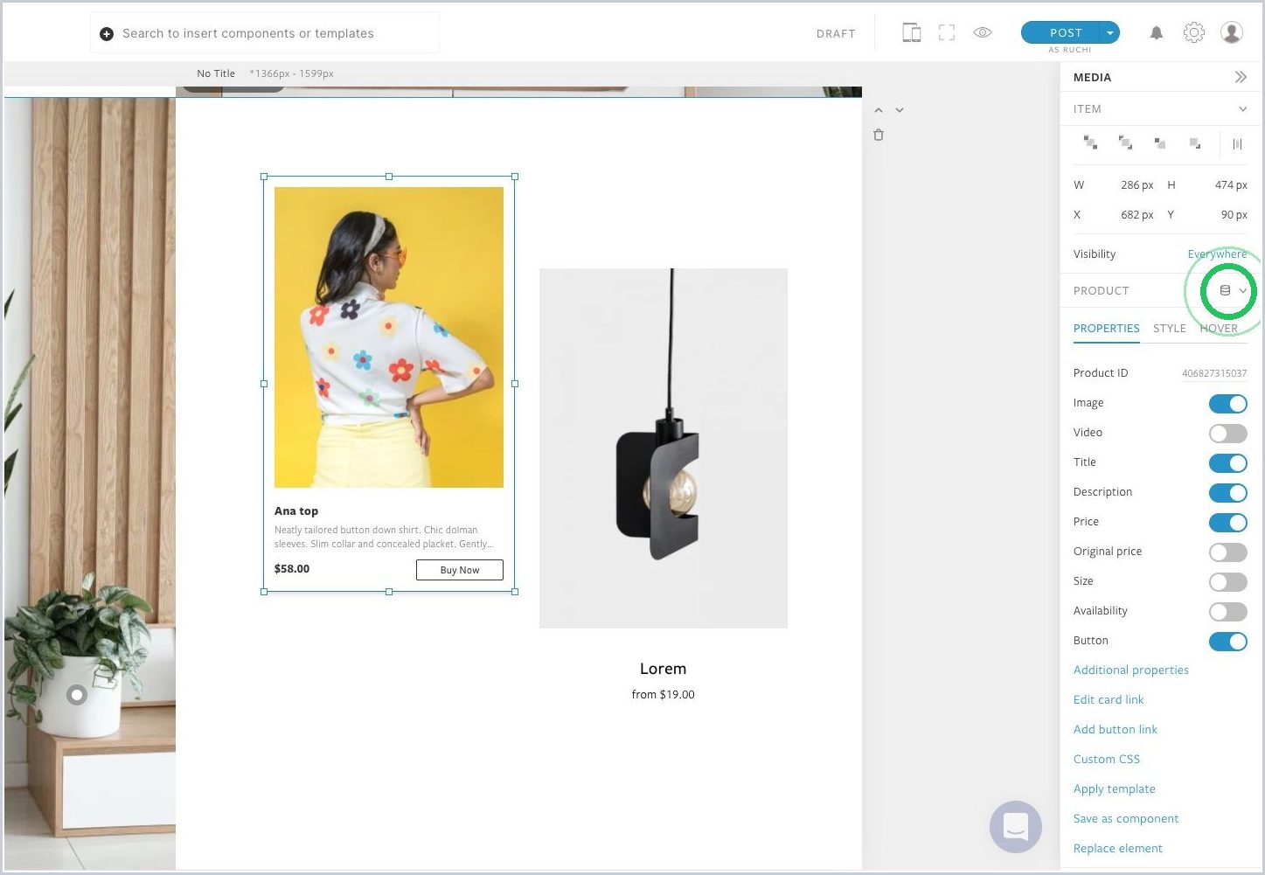The height and width of the screenshot is (875, 1265).
Task: Click the second layer-order icon in Item section
Action: pos(1125,142)
